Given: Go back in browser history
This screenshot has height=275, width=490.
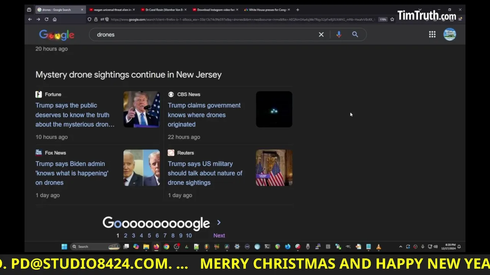Looking at the screenshot, I should coord(30,19).
